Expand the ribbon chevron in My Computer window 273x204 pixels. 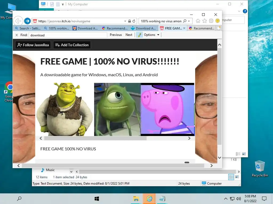click(x=239, y=11)
